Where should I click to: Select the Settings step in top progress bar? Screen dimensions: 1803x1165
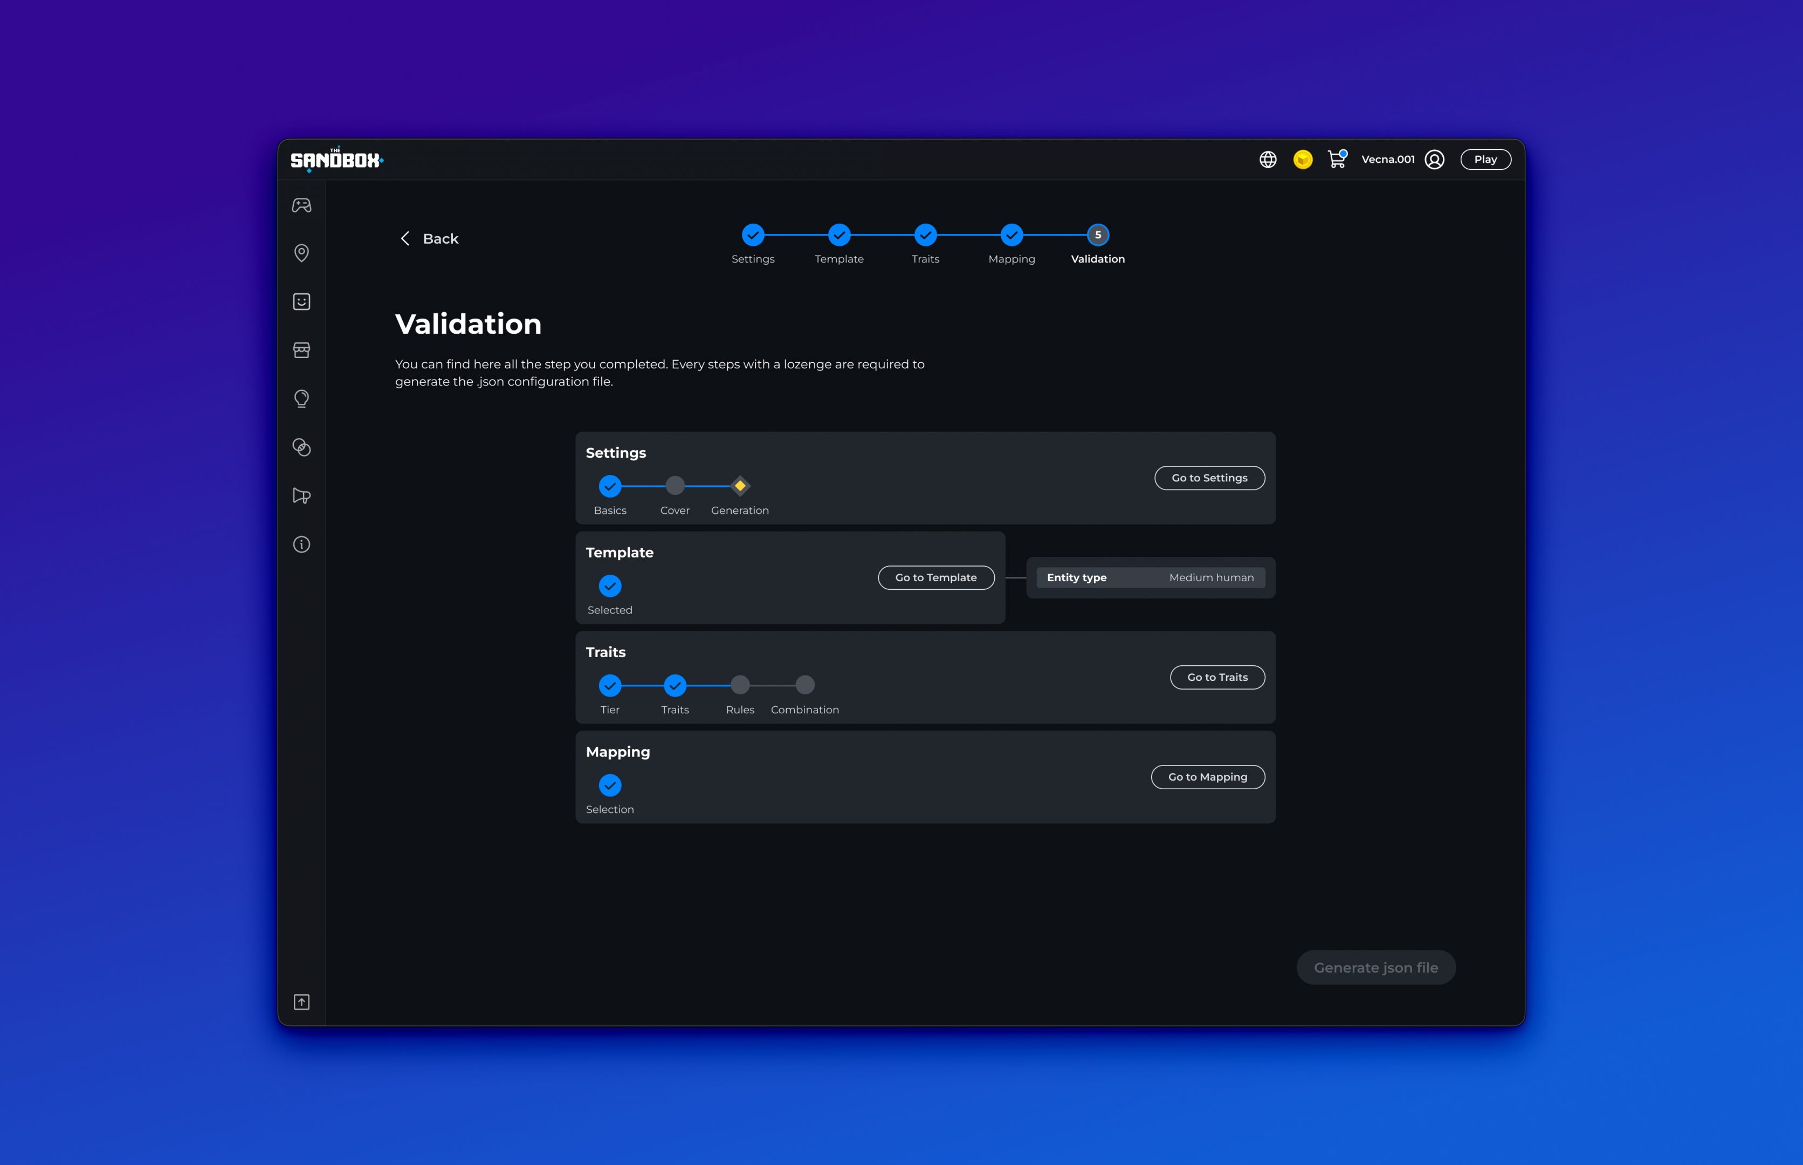click(752, 235)
